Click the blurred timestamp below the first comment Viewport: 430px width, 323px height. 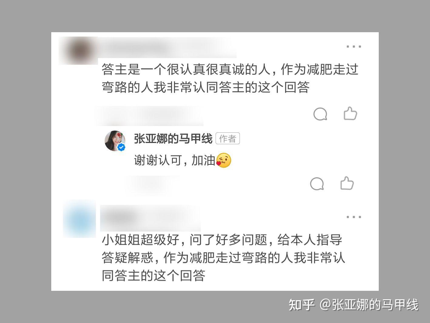[149, 116]
